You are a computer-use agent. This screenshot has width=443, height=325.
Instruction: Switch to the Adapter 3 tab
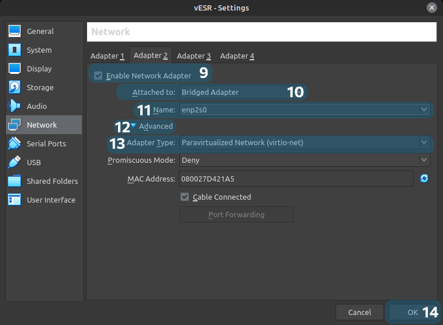pos(193,56)
